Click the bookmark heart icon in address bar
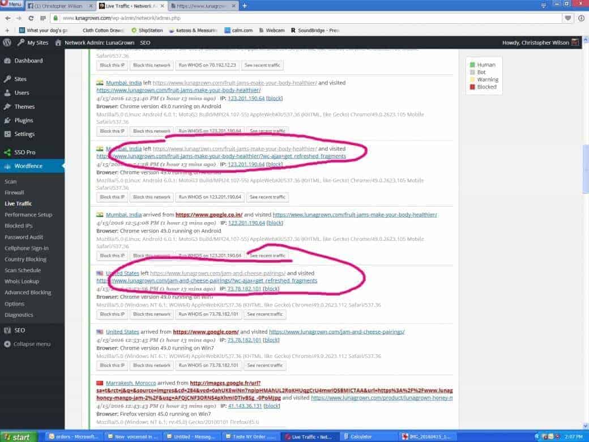 567,18
